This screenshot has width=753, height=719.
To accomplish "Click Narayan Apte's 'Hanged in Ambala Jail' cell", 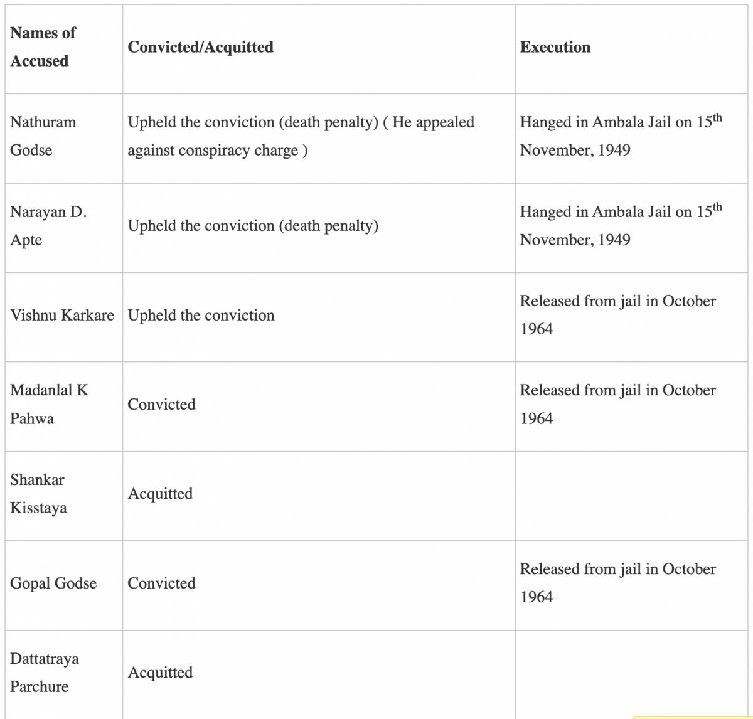I will [620, 226].
